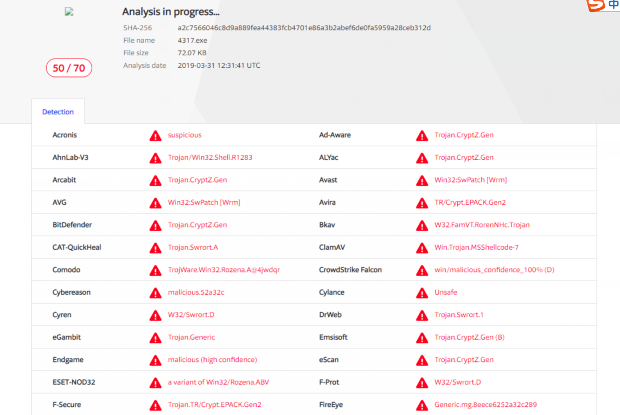Click the 50 / 70 detection score badge
The width and height of the screenshot is (620, 415).
coord(69,68)
